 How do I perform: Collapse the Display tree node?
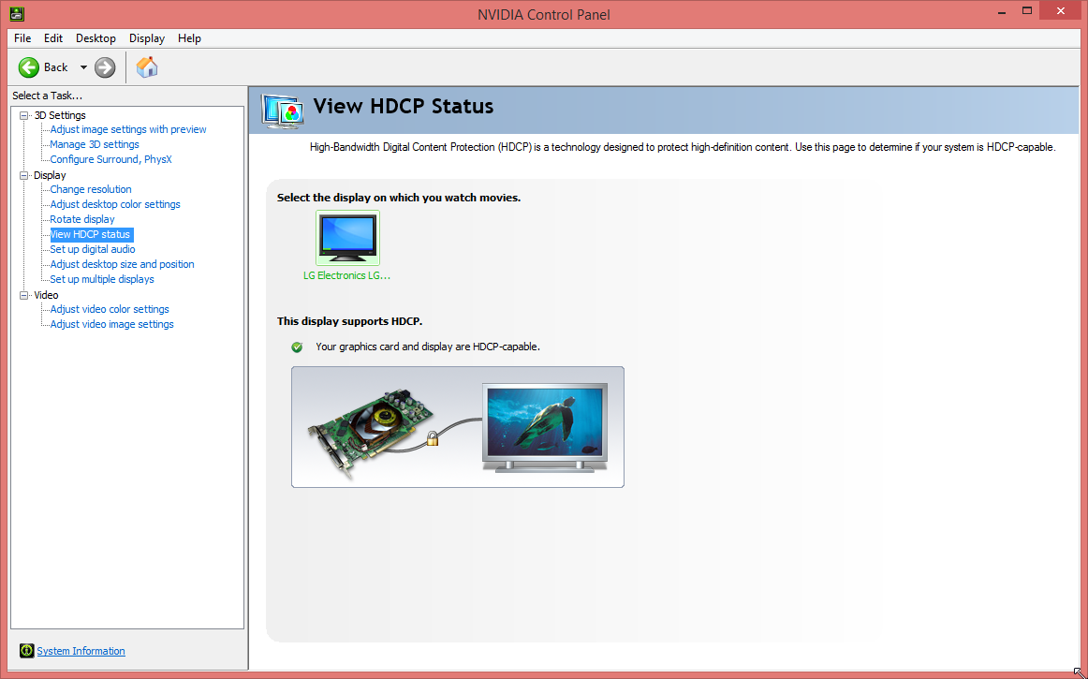click(x=24, y=176)
